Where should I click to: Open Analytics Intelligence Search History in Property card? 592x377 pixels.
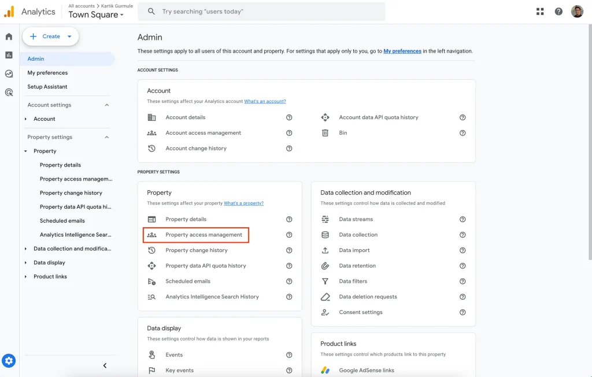212,297
